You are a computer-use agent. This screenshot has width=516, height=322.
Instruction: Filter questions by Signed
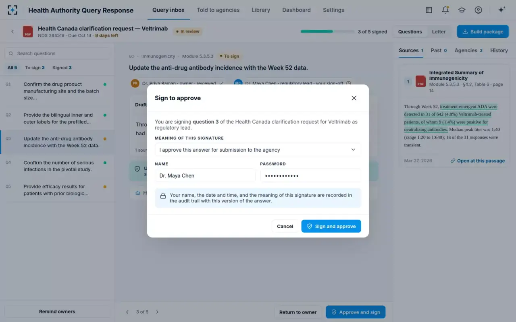[x=62, y=68]
